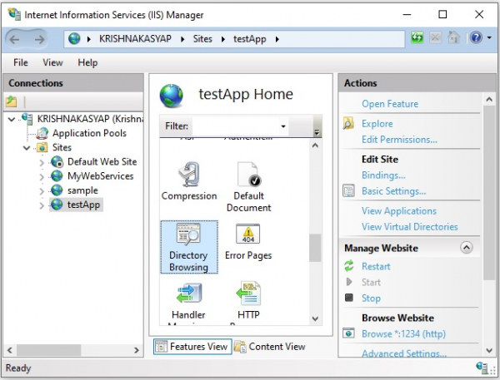Select the sample site in tree
This screenshot has height=380, width=500.
(x=82, y=190)
